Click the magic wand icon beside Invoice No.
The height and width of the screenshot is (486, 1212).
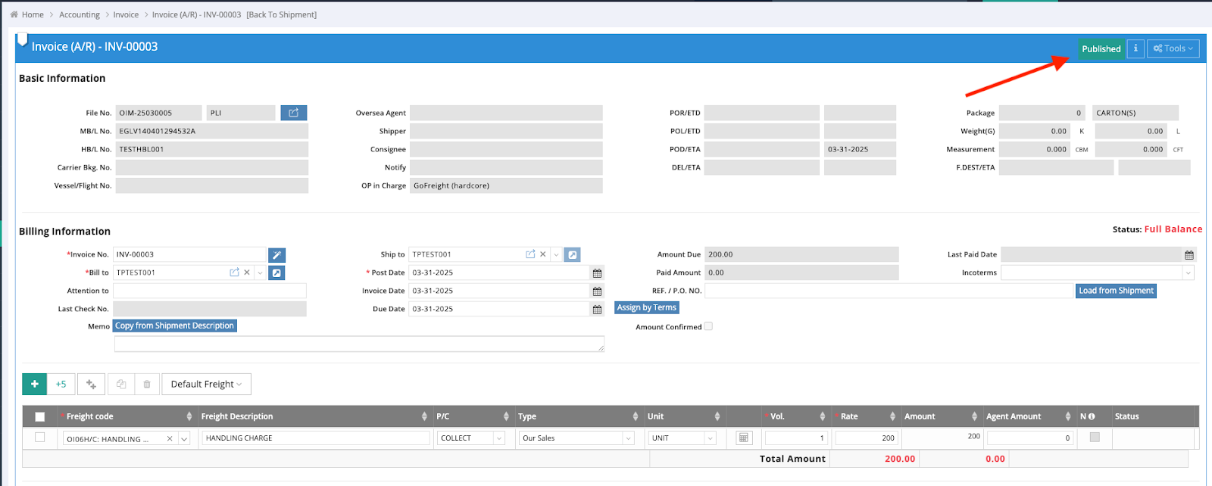[x=277, y=255]
